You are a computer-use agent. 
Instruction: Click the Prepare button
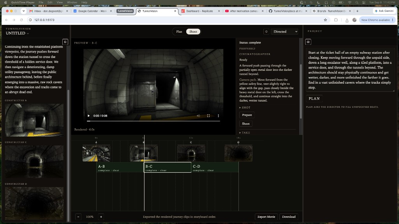tap(247, 115)
